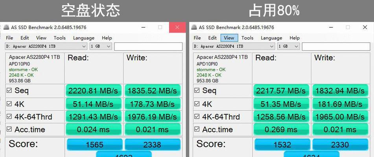The image size is (374, 157).
Task: Click 4K-64Thrd read result 1291.43 MB/s
Action: (93, 117)
